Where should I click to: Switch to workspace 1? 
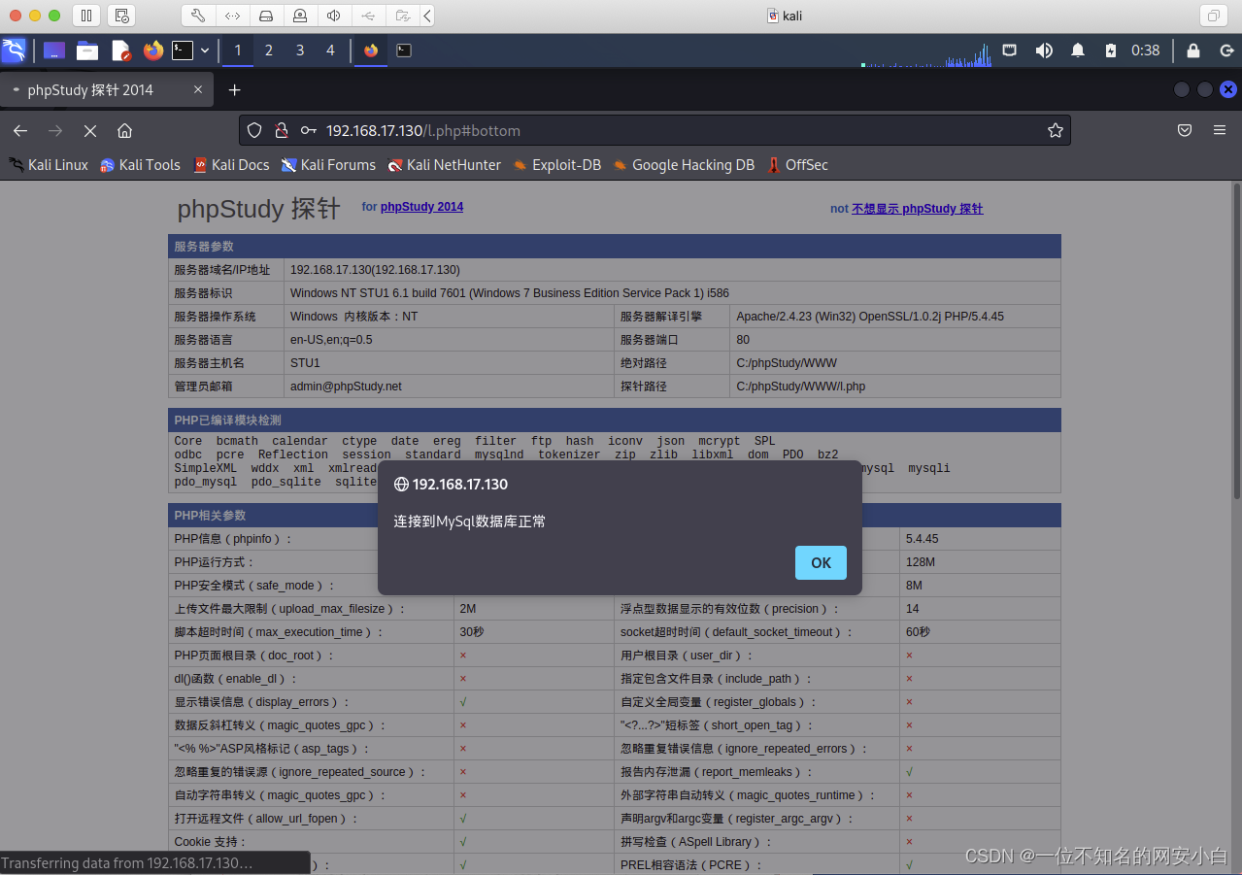(x=238, y=50)
